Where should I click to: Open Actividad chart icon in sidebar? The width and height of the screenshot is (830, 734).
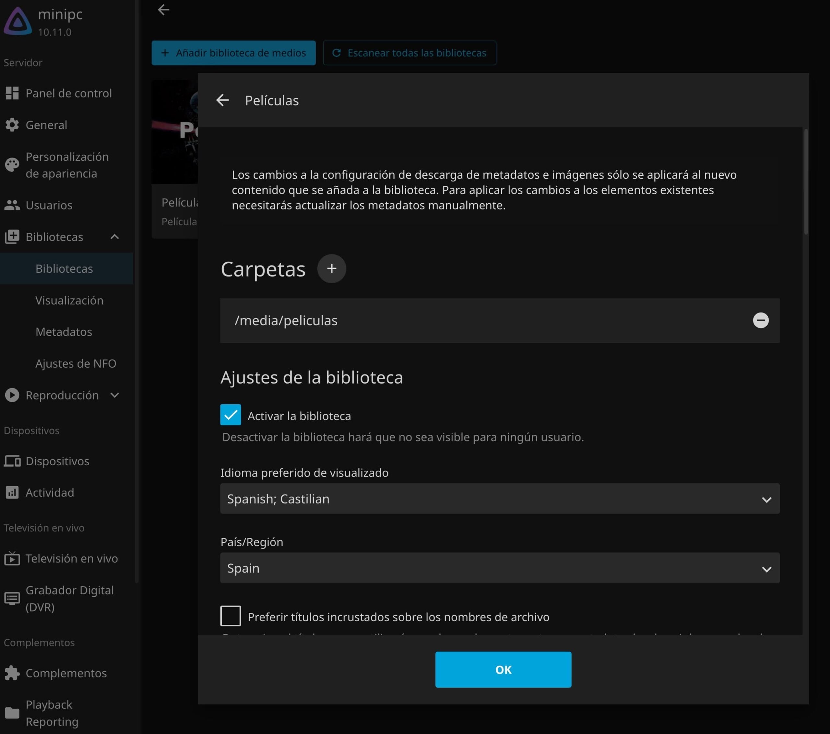12,492
